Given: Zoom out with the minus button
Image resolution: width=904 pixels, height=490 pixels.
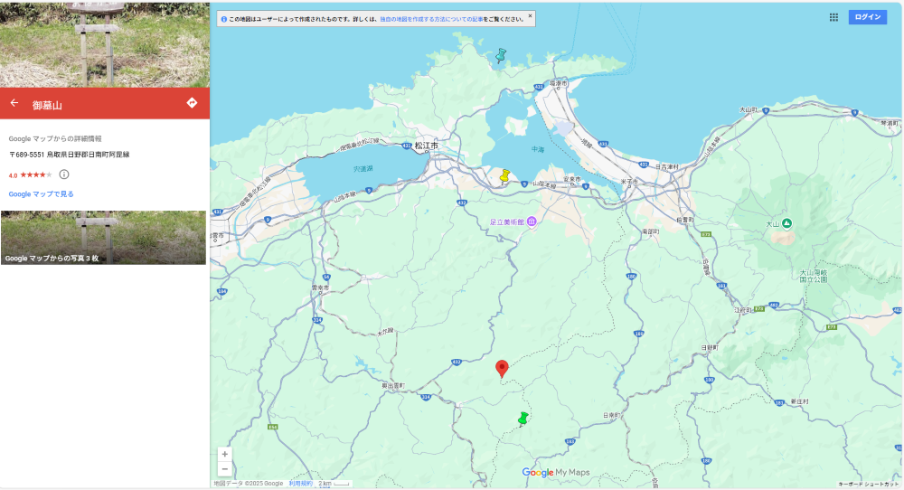Looking at the screenshot, I should 225,468.
